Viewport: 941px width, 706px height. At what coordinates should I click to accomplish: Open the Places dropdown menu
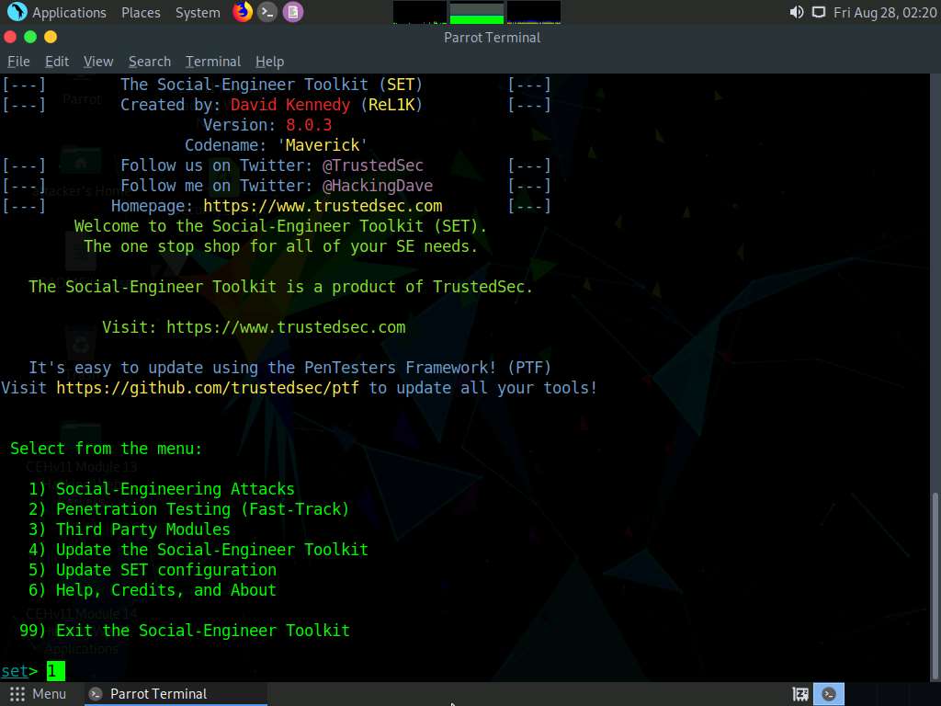[141, 12]
